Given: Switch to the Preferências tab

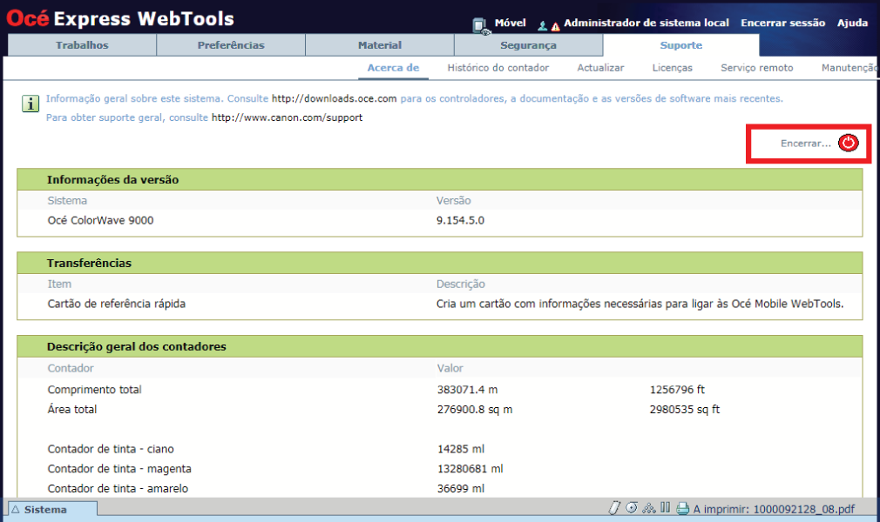Looking at the screenshot, I should (231, 45).
